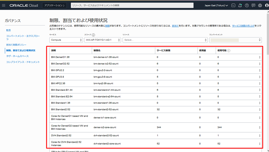Open the AP-TOKYO-1-AD-1 scope dropdown
The width and height of the screenshot is (269, 152).
[x=102, y=40]
